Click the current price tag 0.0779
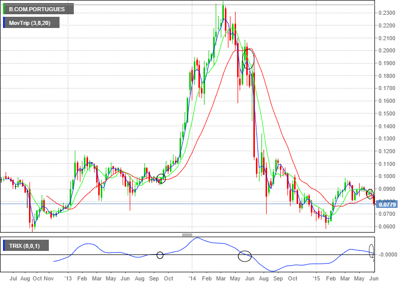Viewport: 407px width, 285px height. (x=387, y=205)
